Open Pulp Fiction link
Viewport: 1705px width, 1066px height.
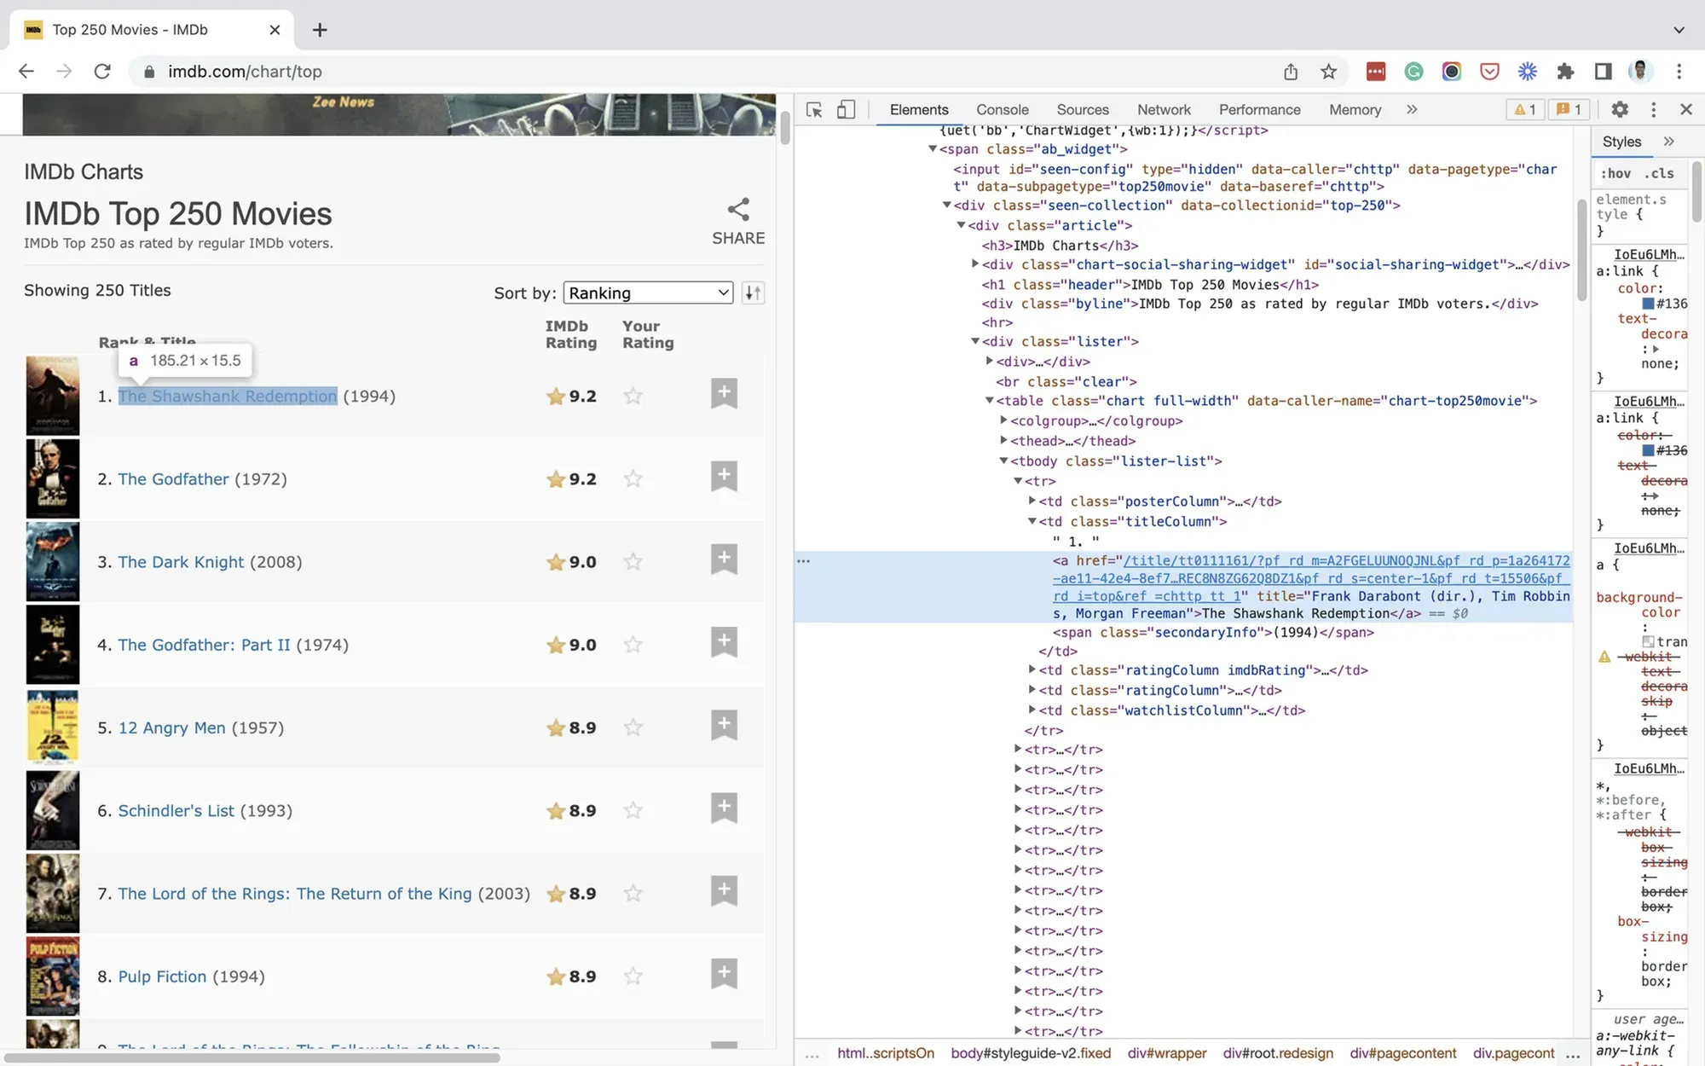(162, 976)
